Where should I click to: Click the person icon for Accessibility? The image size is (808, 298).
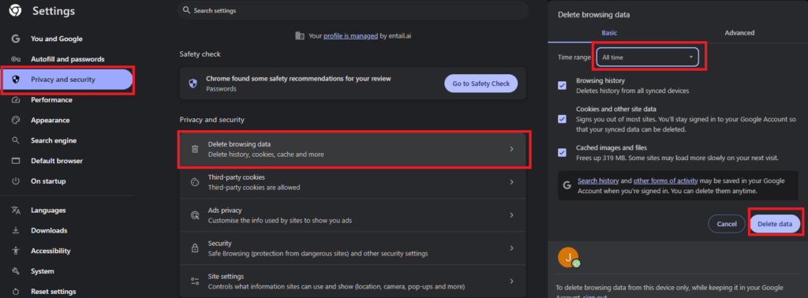[x=16, y=251]
